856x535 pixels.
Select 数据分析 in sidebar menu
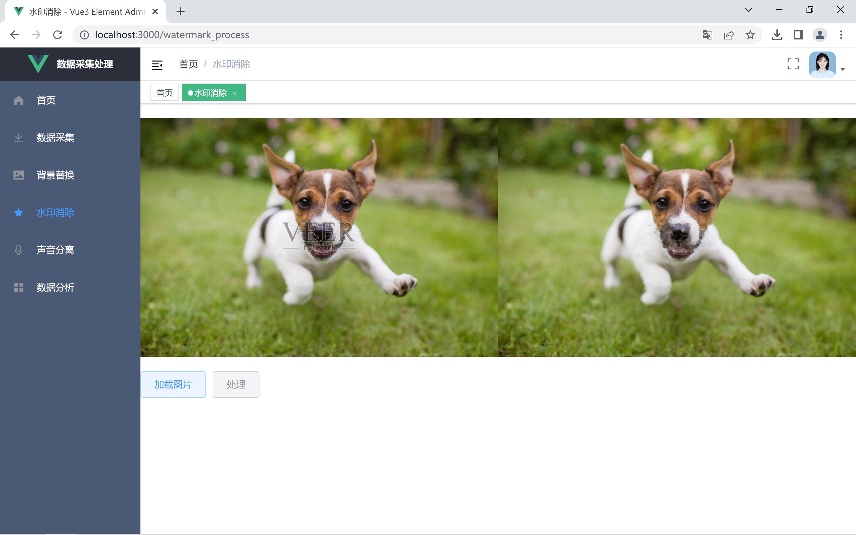70,288
